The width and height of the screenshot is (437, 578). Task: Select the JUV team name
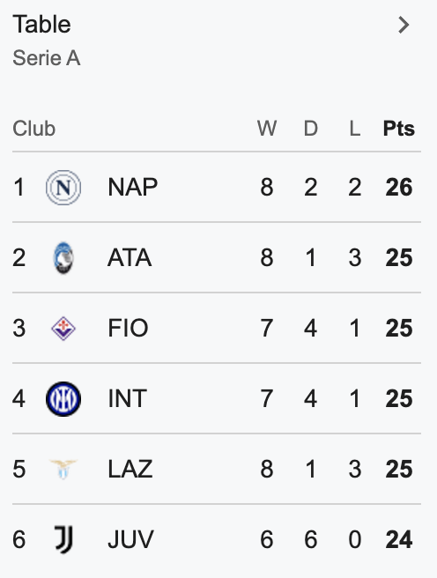point(130,539)
